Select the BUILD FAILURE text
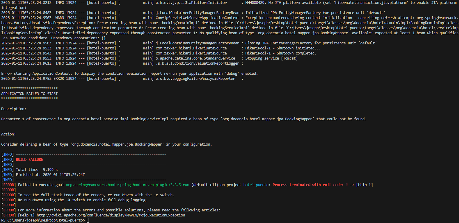 [x=29, y=159]
